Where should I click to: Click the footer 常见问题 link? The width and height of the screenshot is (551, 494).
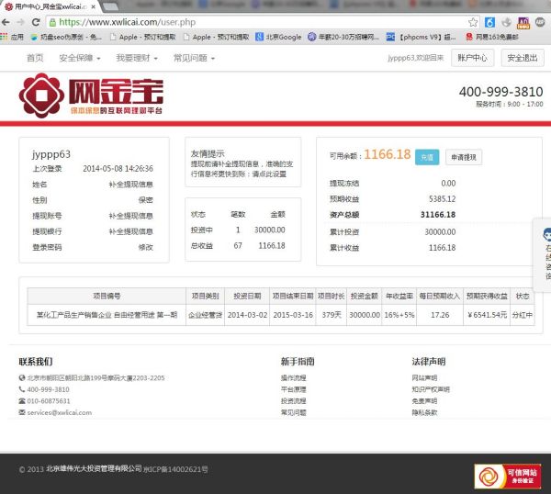click(x=294, y=412)
